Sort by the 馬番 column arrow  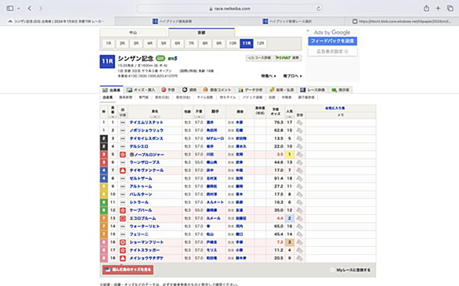[113, 117]
